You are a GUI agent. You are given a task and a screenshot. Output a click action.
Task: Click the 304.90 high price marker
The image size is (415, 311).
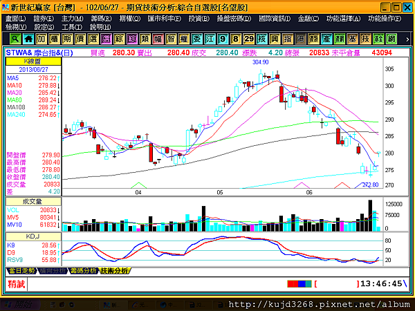pyautogui.click(x=261, y=62)
